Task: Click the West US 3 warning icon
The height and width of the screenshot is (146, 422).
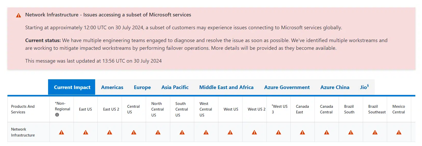Action: 279,132
